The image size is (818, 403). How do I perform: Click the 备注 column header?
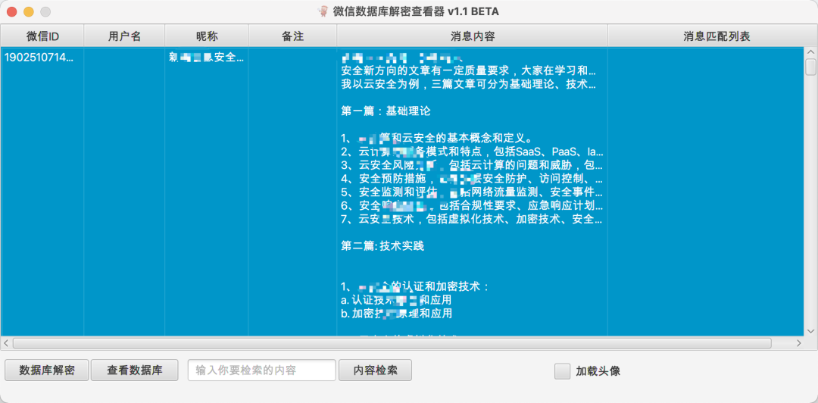tap(292, 36)
